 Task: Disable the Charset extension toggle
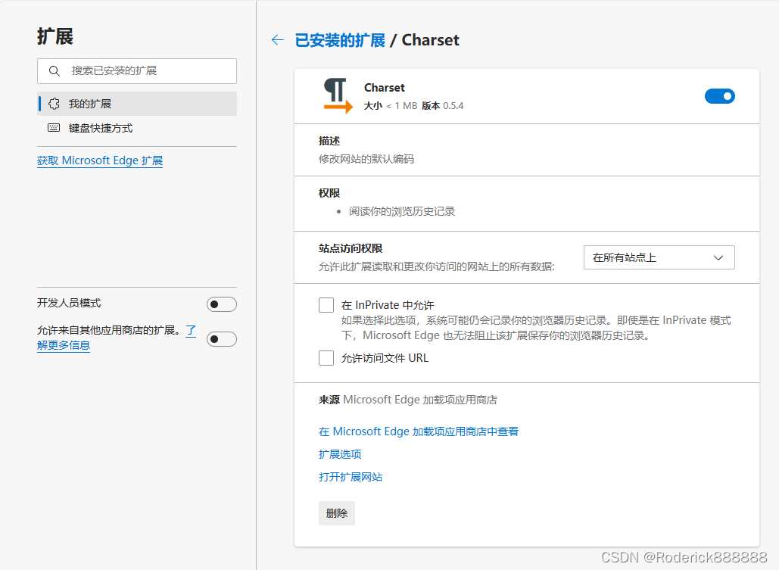click(719, 96)
